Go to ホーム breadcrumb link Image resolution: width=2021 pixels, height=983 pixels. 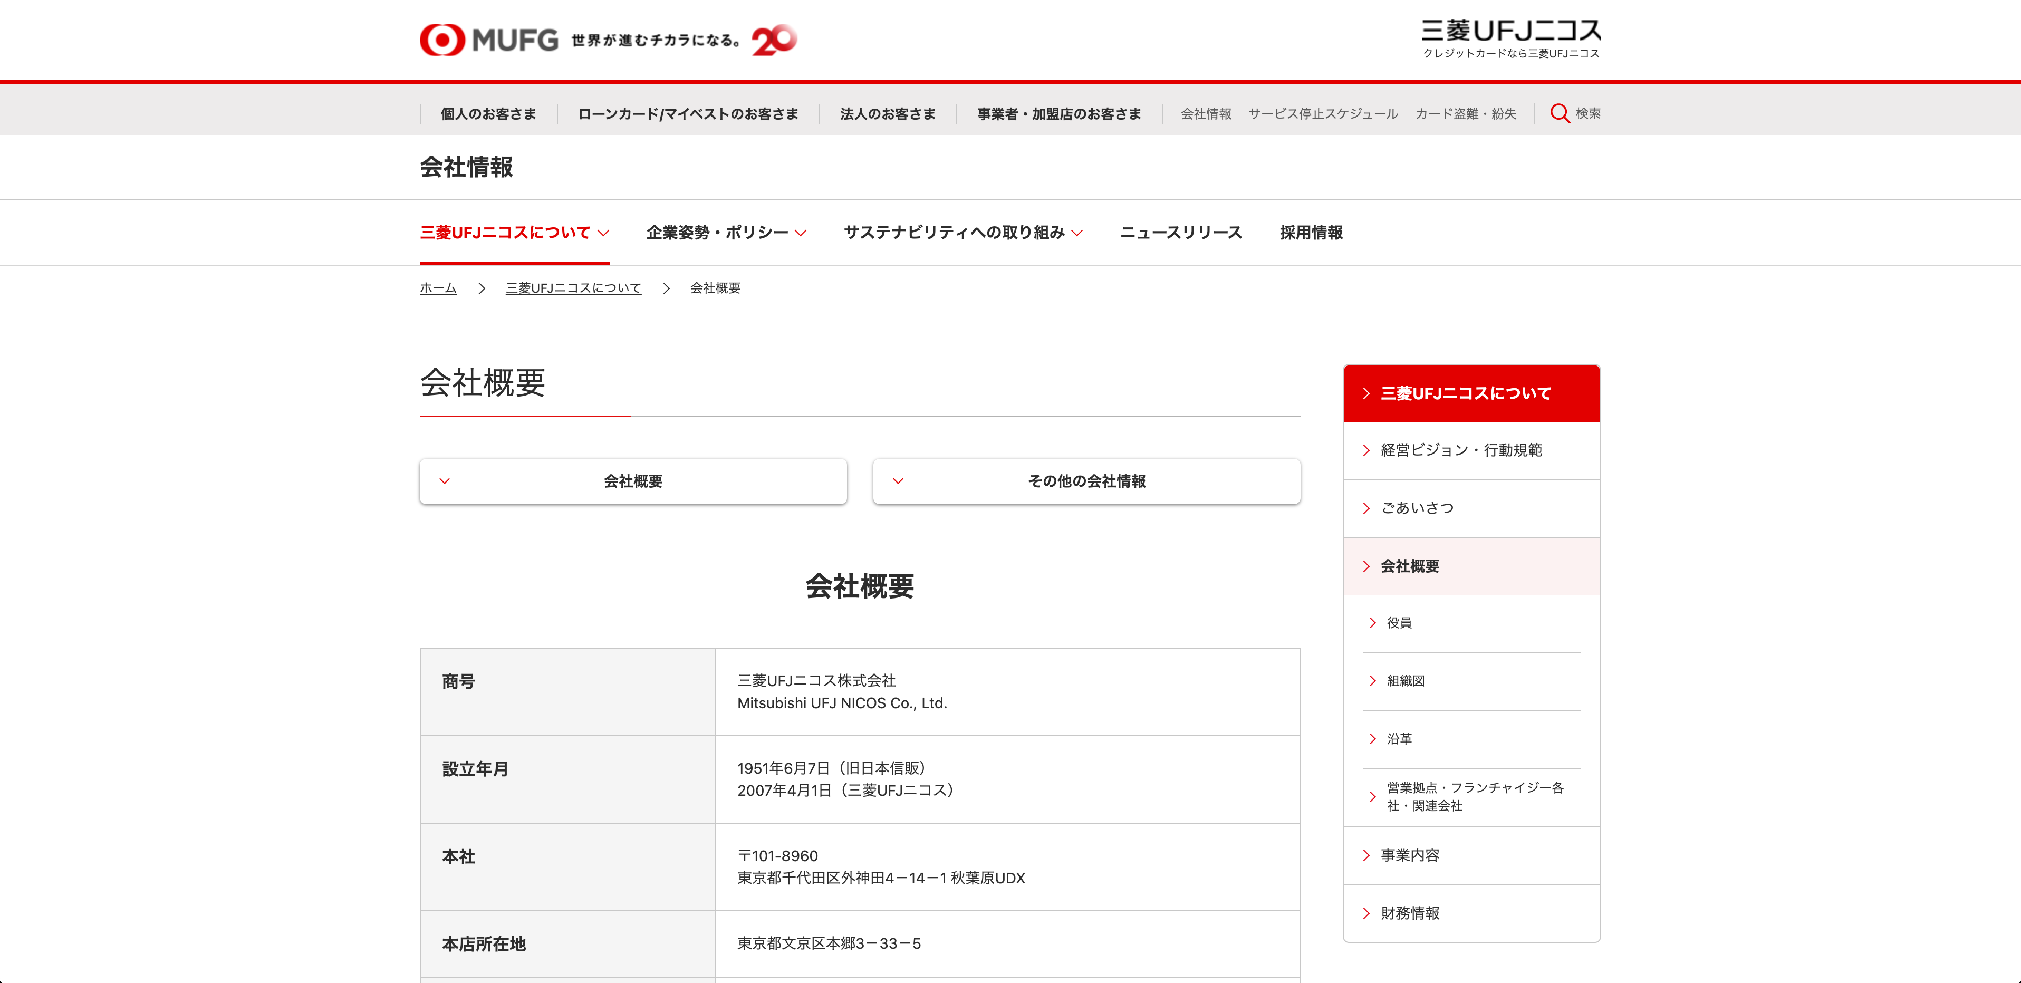(x=438, y=288)
